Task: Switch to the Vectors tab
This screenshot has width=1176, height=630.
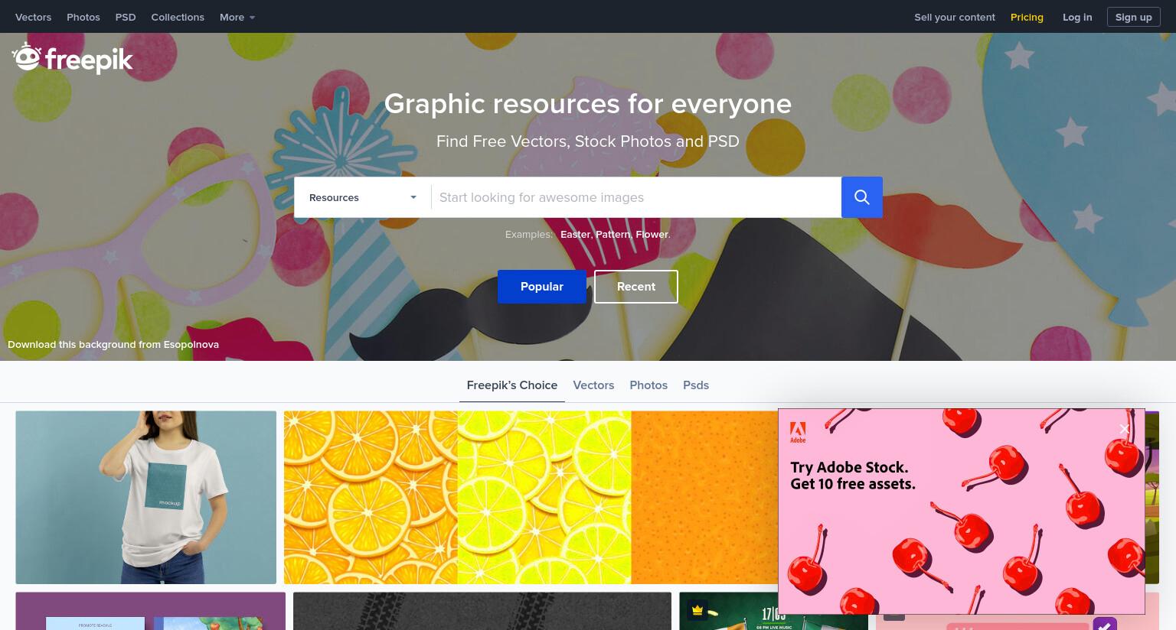Action: [x=593, y=385]
